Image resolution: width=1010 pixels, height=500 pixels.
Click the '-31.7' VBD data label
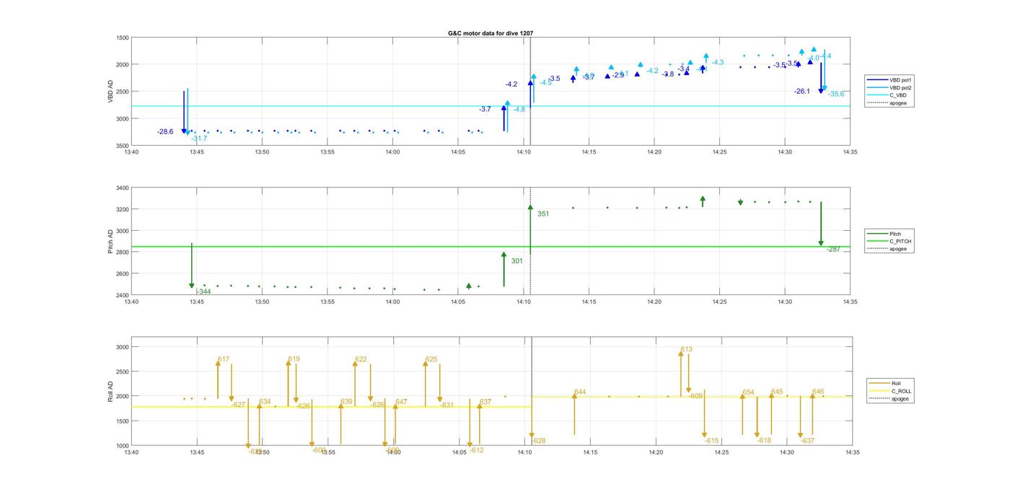[199, 139]
